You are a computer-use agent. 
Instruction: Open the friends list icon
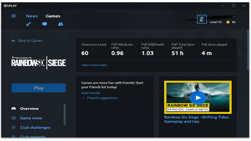[x=60, y=24]
